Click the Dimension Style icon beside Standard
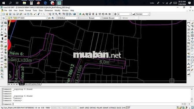Viewport: 194px width, 109px height. (x=134, y=14)
